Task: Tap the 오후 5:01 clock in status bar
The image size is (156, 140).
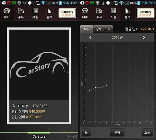Action: point(148,3)
